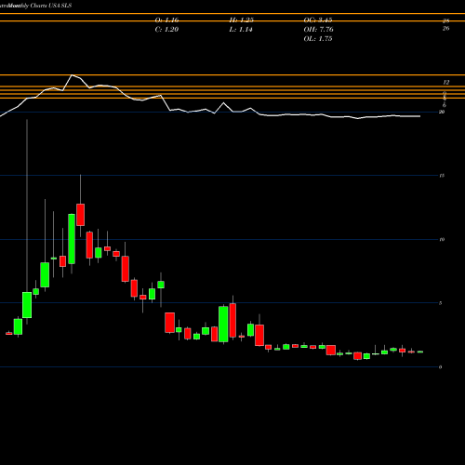Viewport: 465px width, 465px height.
Task: Click the "5" price axis label
Action: click(x=441, y=303)
